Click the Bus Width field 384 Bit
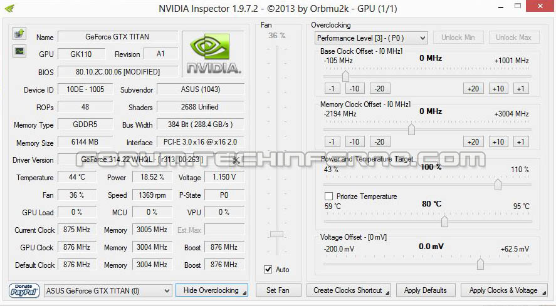This screenshot has height=306, width=556. click(201, 125)
